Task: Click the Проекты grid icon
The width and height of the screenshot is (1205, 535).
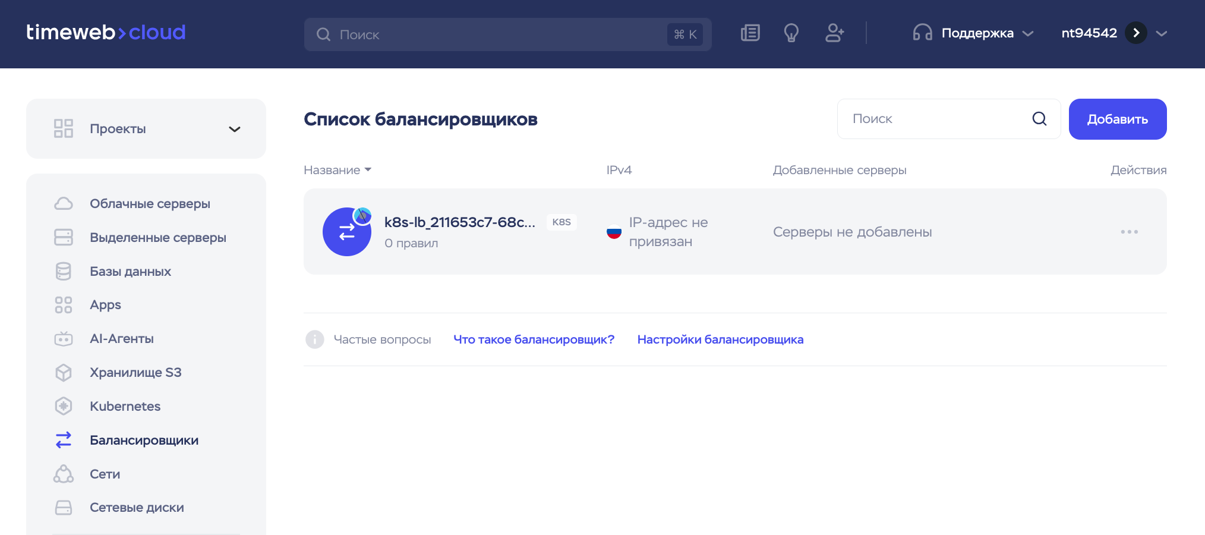Action: [x=64, y=128]
